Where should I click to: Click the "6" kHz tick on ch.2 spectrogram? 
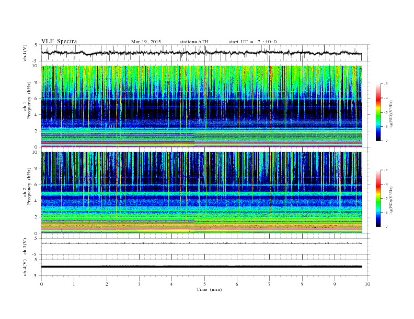(x=36, y=185)
